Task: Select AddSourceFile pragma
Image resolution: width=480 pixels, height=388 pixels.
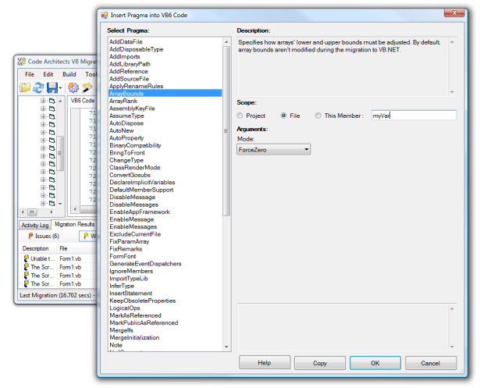Action: coord(165,79)
